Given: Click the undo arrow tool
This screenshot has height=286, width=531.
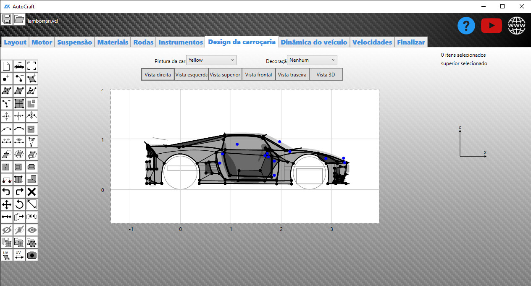Looking at the screenshot, I should 7,192.
